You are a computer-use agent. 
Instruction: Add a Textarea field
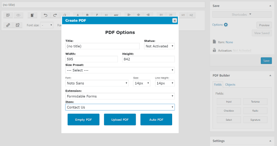(255, 102)
